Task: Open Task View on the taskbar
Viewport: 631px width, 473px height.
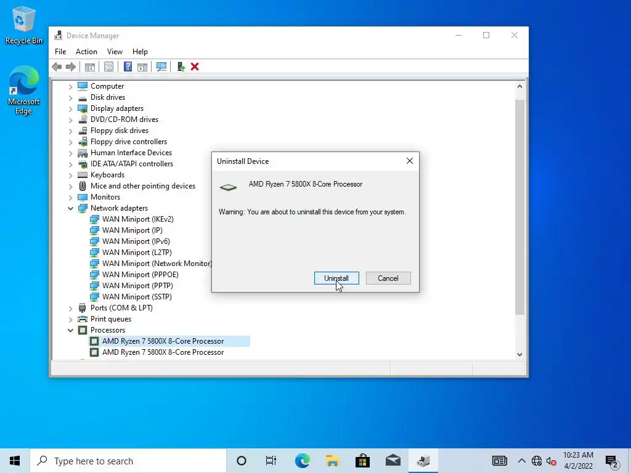Action: [x=271, y=461]
